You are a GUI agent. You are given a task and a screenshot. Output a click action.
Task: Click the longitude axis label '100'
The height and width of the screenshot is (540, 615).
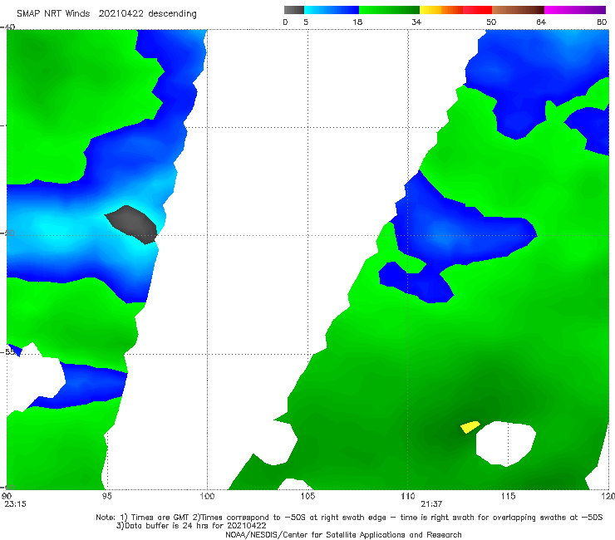point(207,496)
